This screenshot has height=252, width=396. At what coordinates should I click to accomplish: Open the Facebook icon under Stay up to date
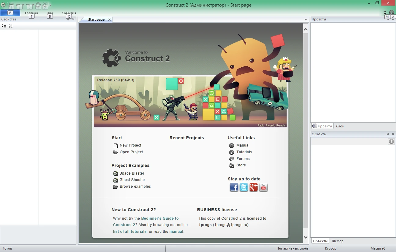click(x=234, y=187)
